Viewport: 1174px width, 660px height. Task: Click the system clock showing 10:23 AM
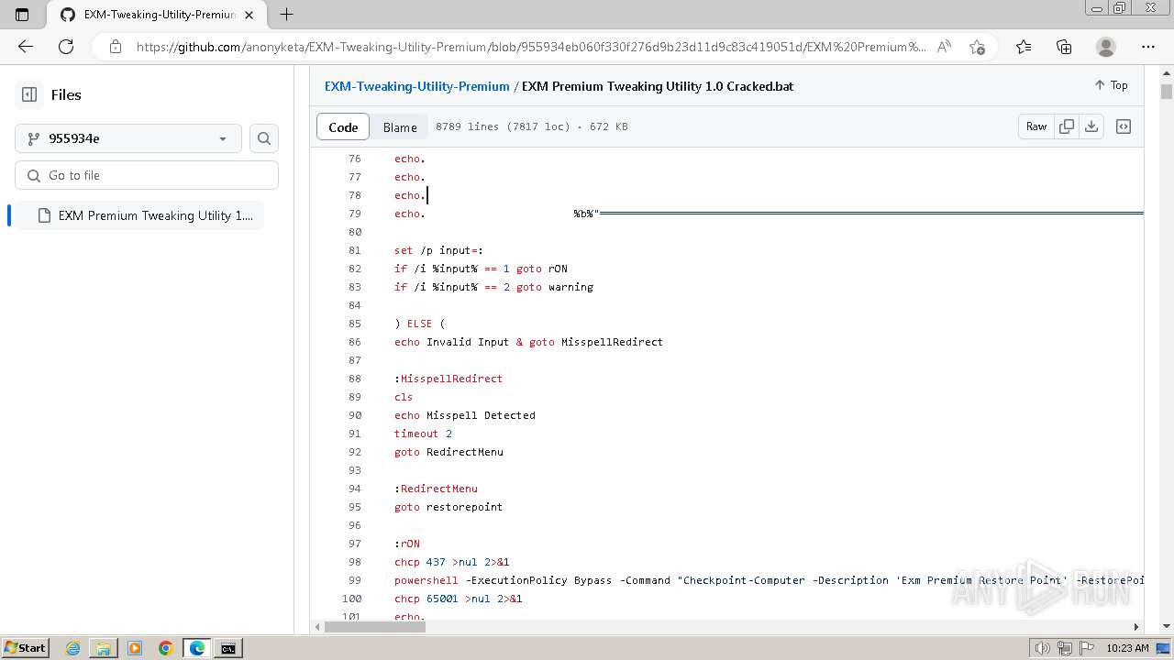point(1127,648)
